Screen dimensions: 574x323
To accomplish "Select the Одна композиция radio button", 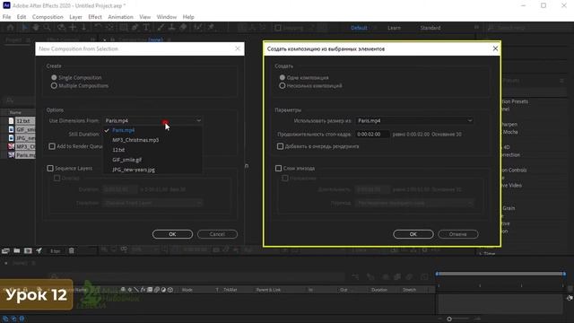I will point(283,78).
